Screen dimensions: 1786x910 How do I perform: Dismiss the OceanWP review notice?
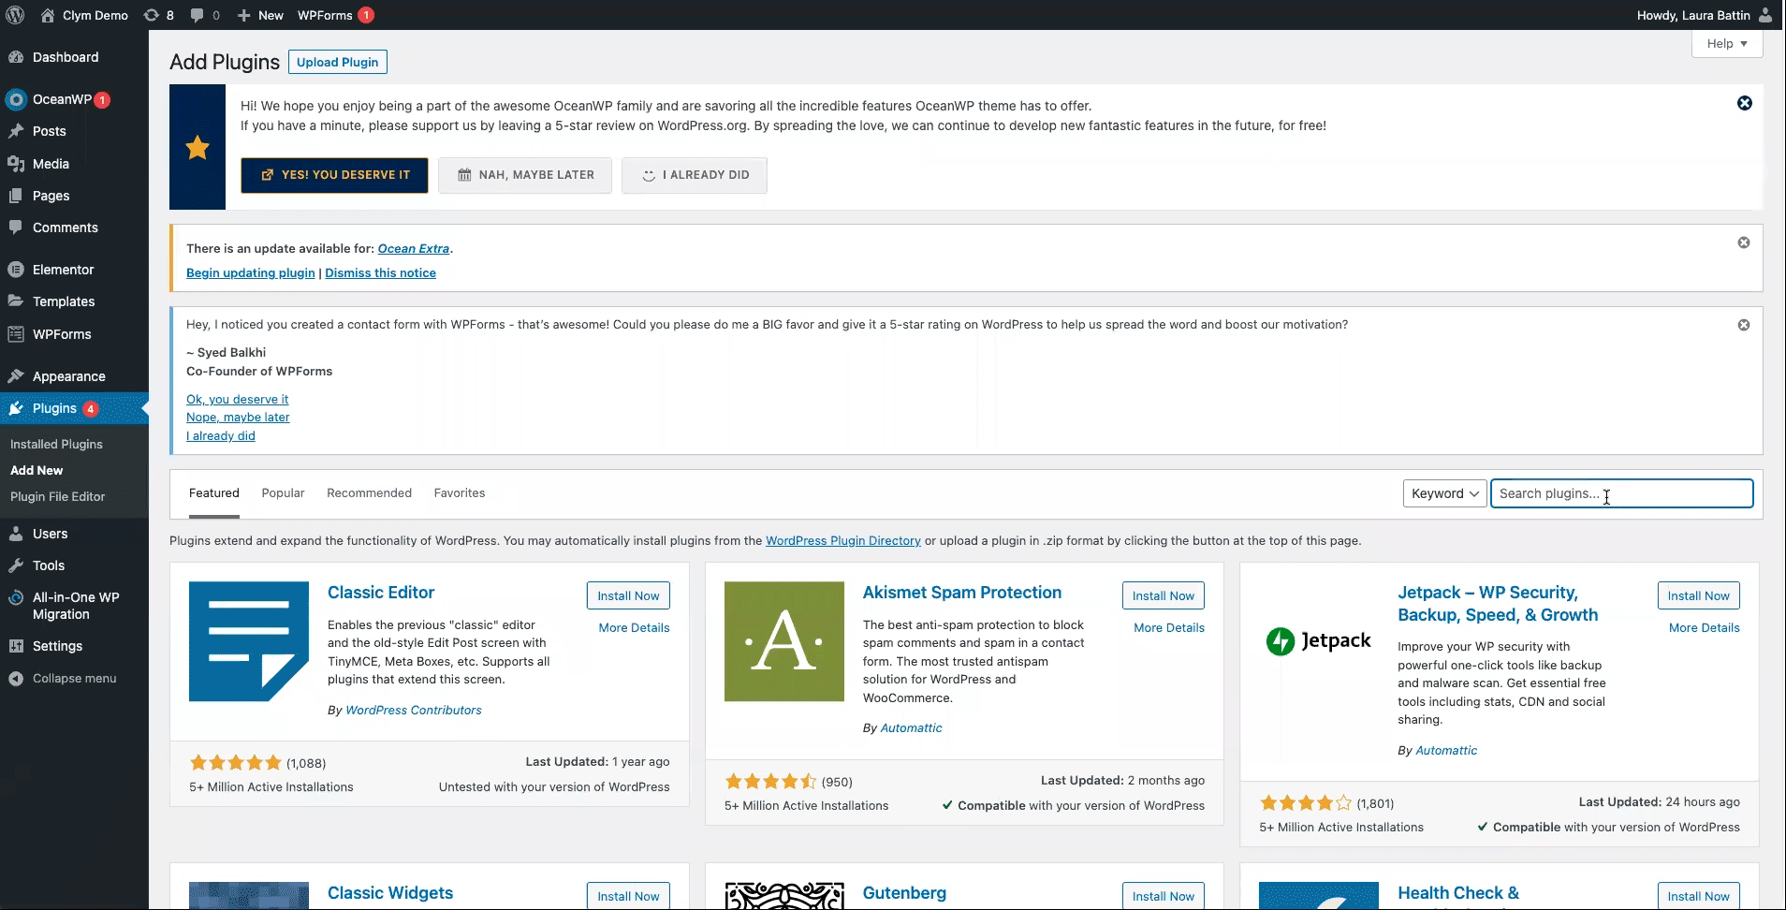[x=1745, y=103]
